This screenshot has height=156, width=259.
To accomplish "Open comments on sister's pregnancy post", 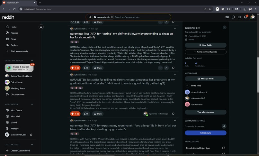I will pos(86,114).
